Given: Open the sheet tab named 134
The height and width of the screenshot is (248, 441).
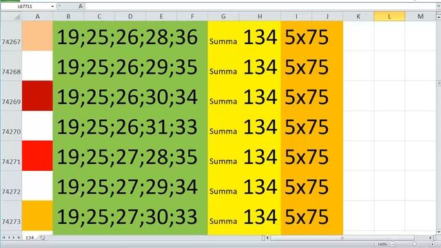Looking at the screenshot, I should tap(30, 238).
